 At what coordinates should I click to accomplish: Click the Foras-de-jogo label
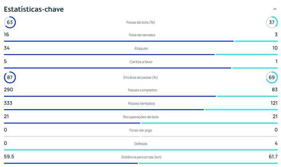[x=140, y=130]
